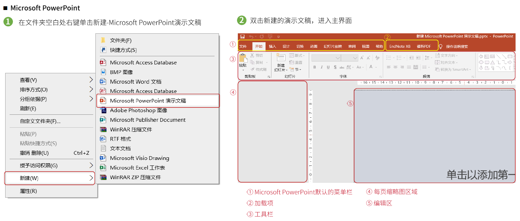Toggle justify text alignment
This screenshot has height=221, width=520.
409,67
